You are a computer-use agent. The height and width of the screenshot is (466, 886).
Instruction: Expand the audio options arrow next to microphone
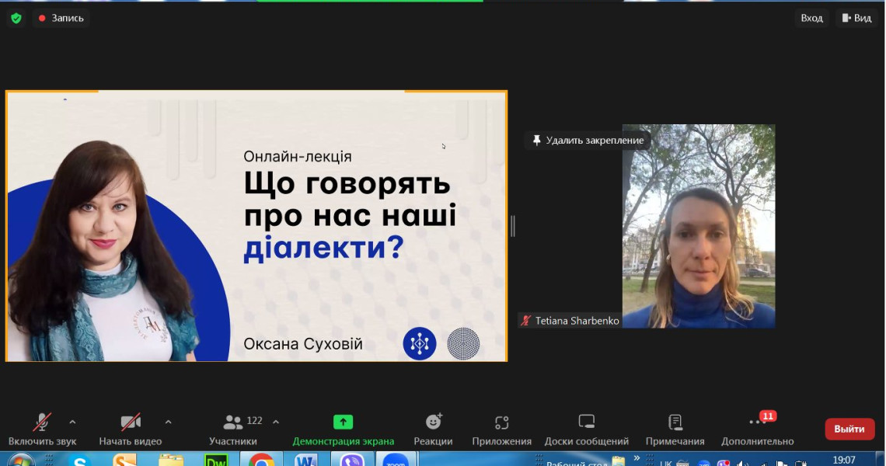tap(72, 422)
